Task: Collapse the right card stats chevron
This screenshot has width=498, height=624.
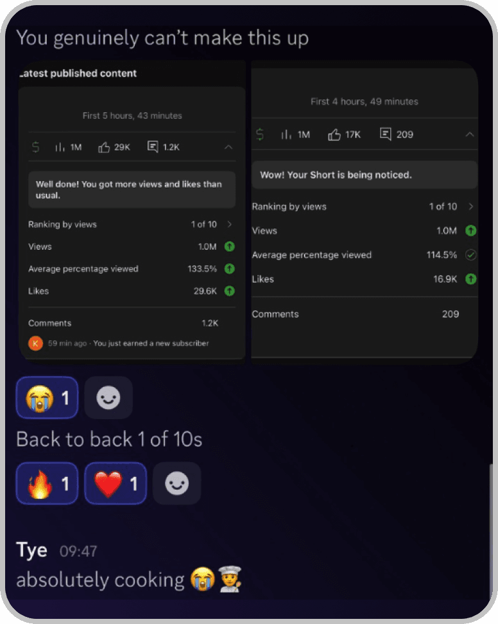Action: tap(470, 135)
